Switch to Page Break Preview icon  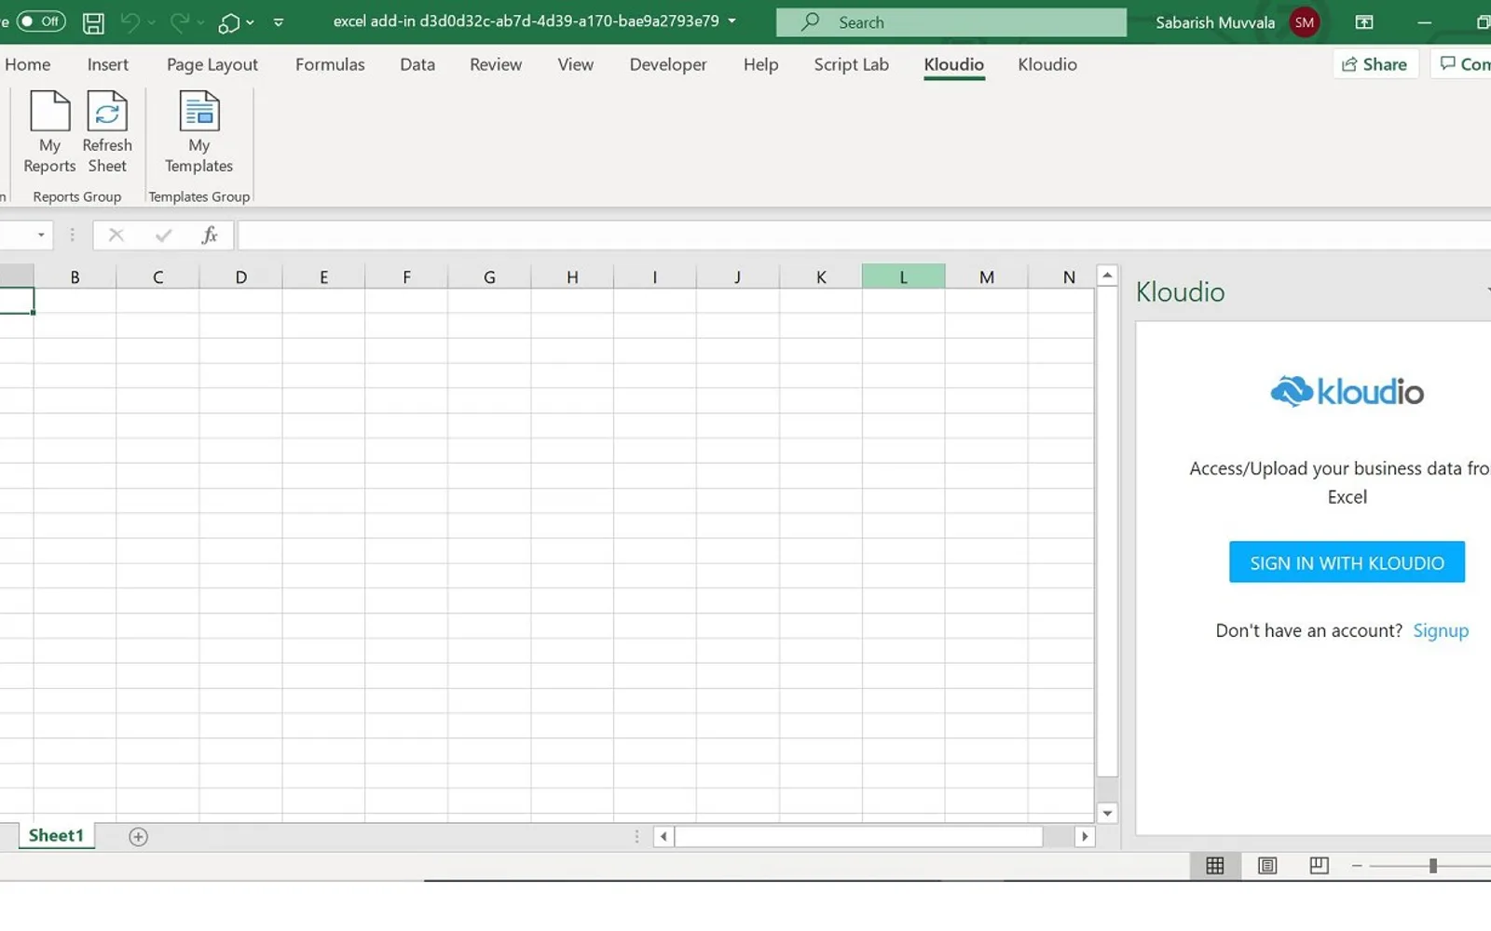1319,866
